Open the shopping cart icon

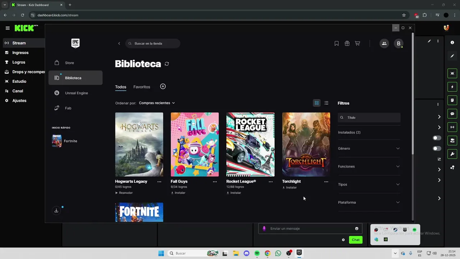click(358, 44)
